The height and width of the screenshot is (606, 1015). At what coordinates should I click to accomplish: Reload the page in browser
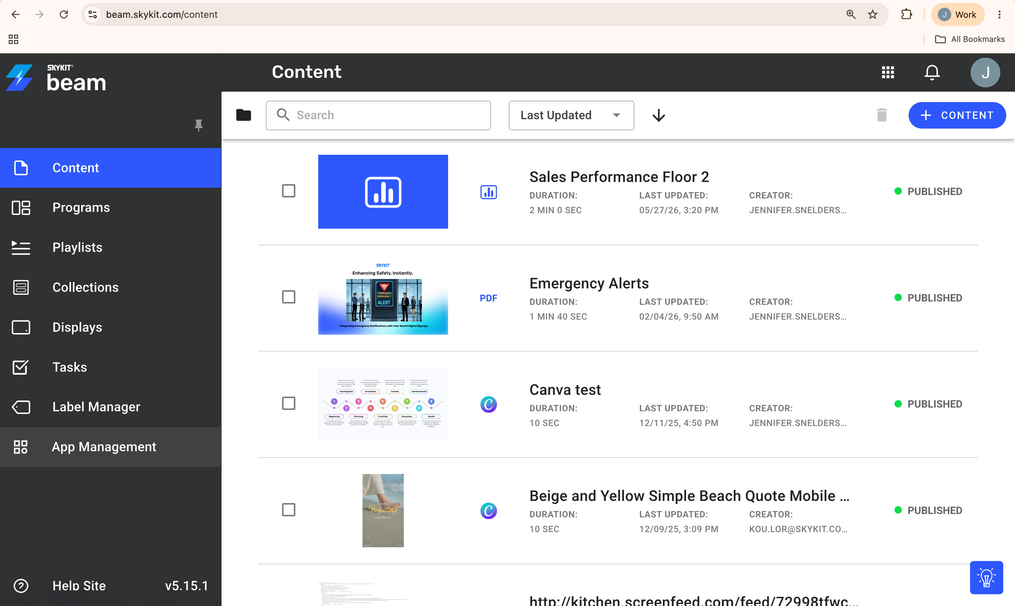coord(64,15)
